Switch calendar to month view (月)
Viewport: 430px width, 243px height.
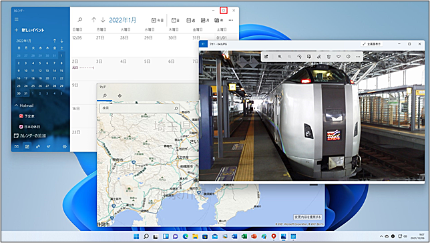(x=205, y=20)
